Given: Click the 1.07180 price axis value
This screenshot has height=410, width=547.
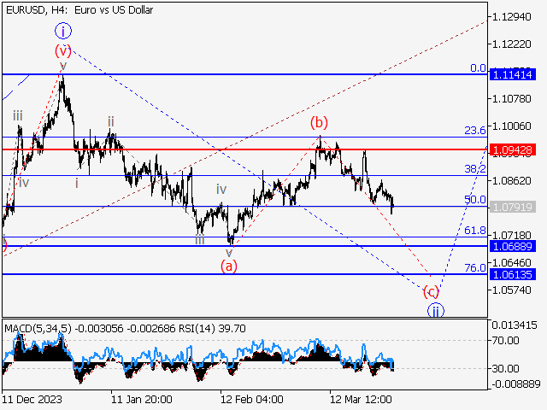Looking at the screenshot, I should 511,236.
